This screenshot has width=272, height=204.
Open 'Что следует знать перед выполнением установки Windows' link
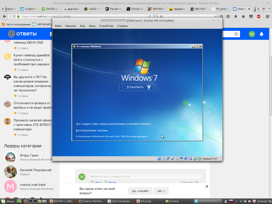[x=113, y=124]
